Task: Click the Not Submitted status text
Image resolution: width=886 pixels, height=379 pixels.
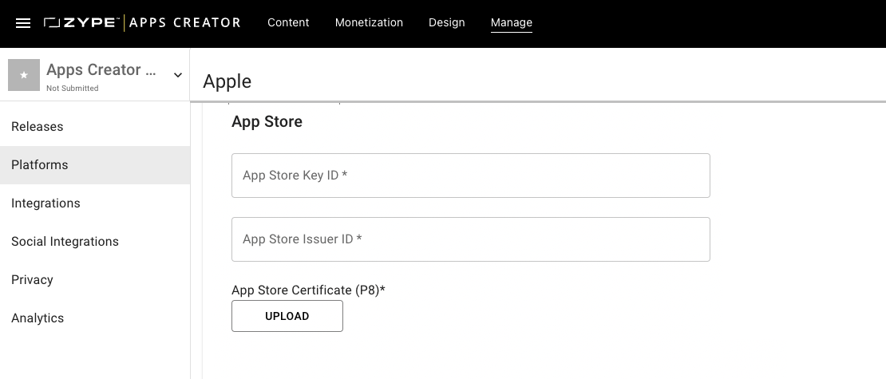Action: [73, 88]
